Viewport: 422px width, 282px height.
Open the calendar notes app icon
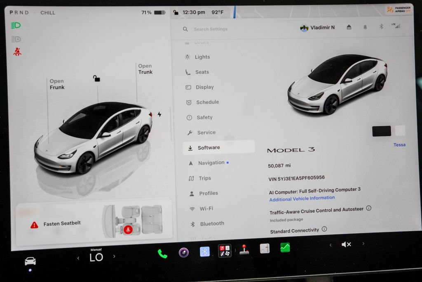(265, 248)
